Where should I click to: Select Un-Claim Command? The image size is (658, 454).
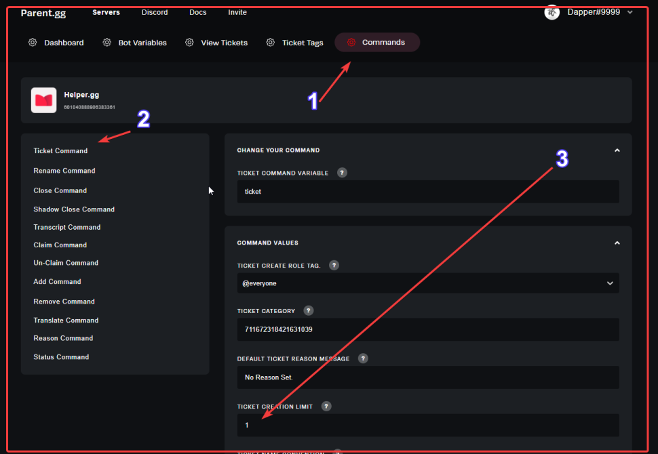[x=66, y=263]
